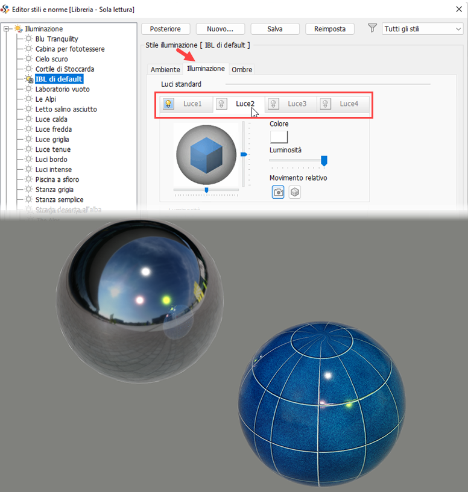Click the sun icon beside Piscina a sfioro
The height and width of the screenshot is (492, 468).
28,179
